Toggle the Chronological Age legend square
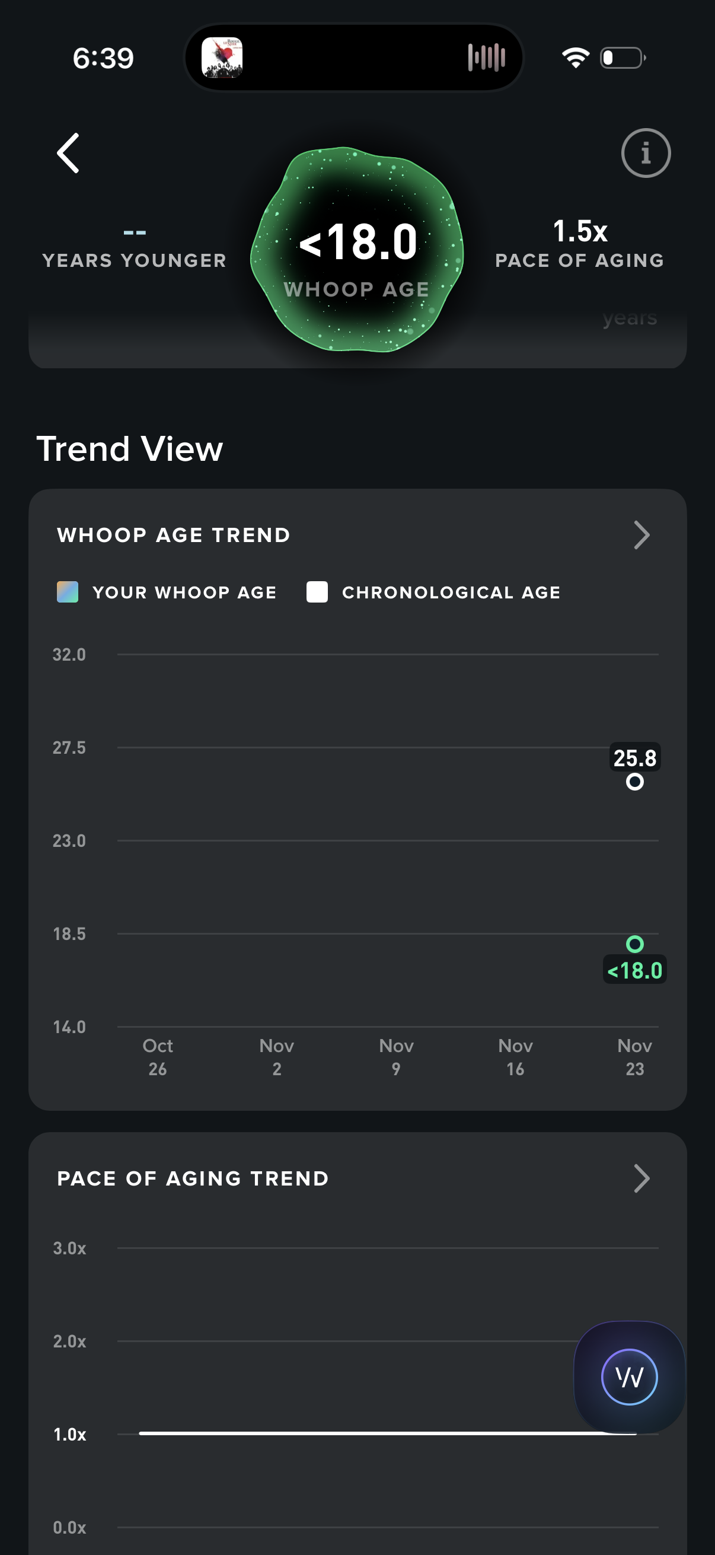The height and width of the screenshot is (1555, 715). (317, 592)
